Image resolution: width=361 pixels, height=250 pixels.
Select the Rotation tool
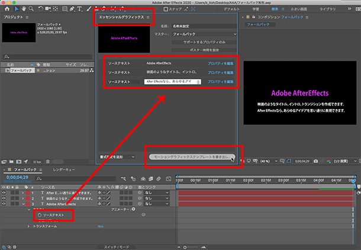coord(40,9)
